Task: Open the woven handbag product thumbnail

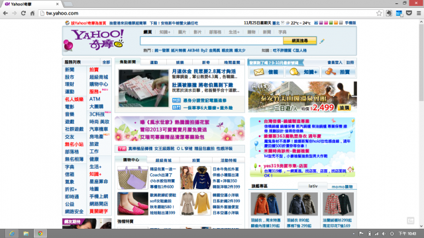Action: click(x=132, y=178)
